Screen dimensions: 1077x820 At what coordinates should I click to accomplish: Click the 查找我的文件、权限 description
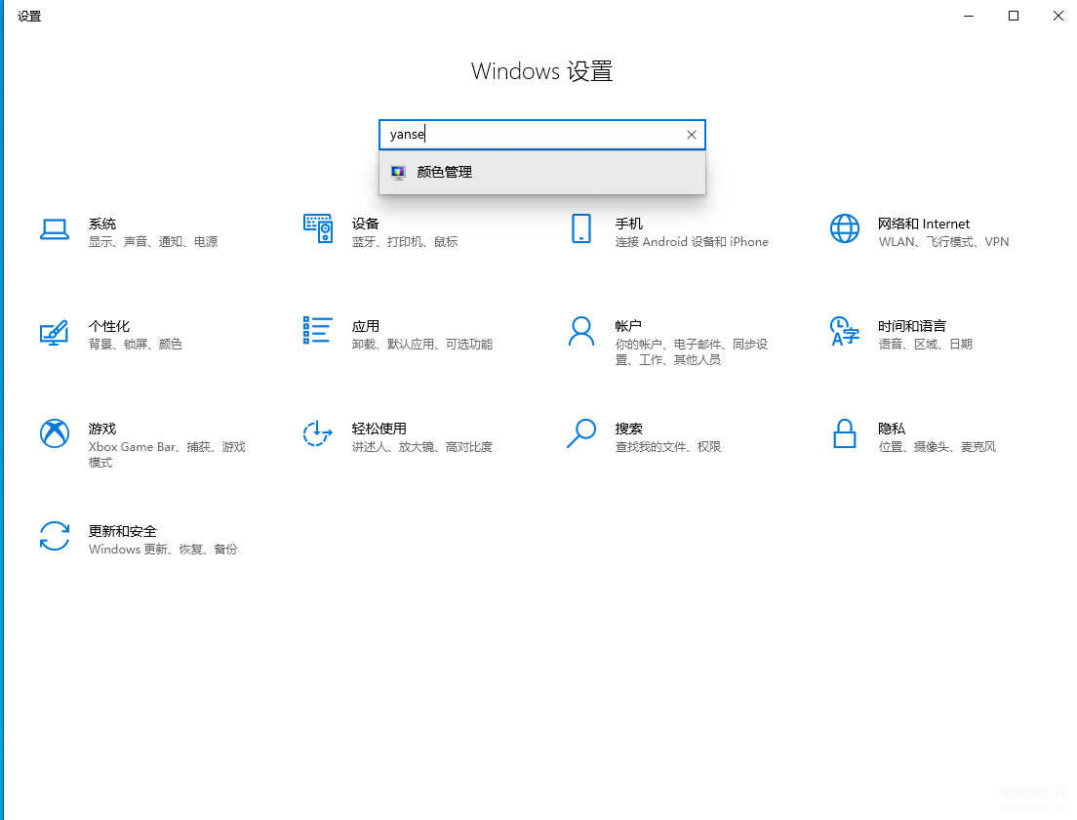[668, 447]
